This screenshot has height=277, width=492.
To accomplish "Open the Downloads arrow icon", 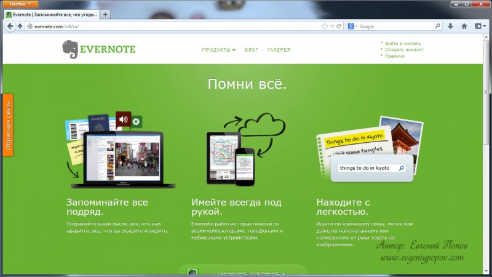I will pos(451,26).
